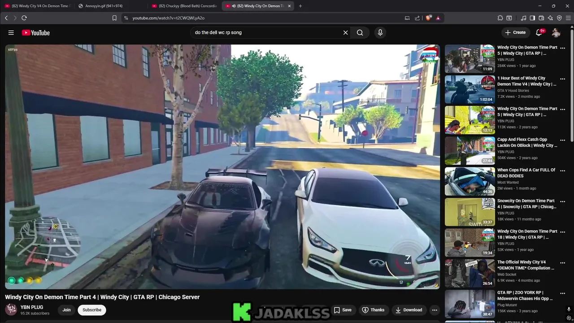This screenshot has height=323, width=574.
Task: Open a new browser tab
Action: (x=300, y=6)
